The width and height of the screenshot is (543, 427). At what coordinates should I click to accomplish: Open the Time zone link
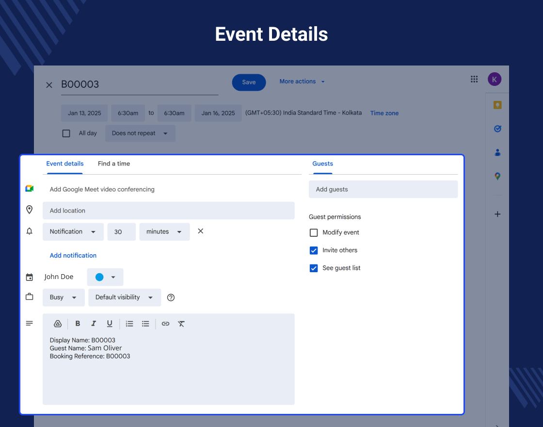point(384,114)
